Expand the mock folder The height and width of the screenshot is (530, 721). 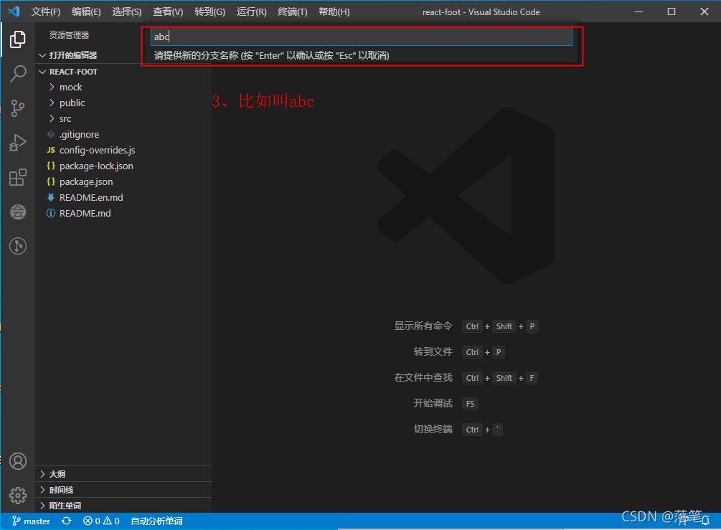point(70,87)
